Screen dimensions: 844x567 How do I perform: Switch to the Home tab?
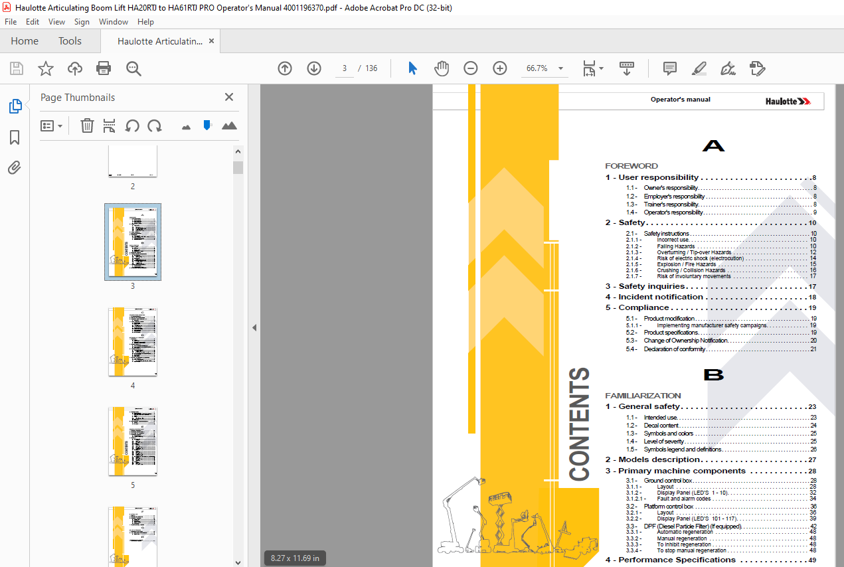[x=25, y=41]
